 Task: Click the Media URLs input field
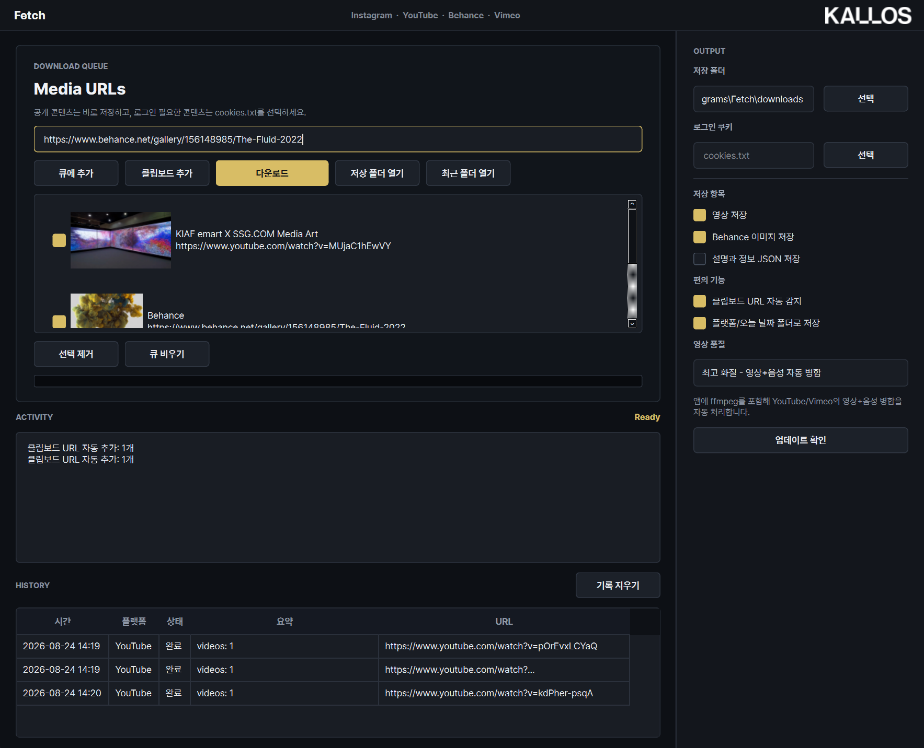click(x=338, y=139)
